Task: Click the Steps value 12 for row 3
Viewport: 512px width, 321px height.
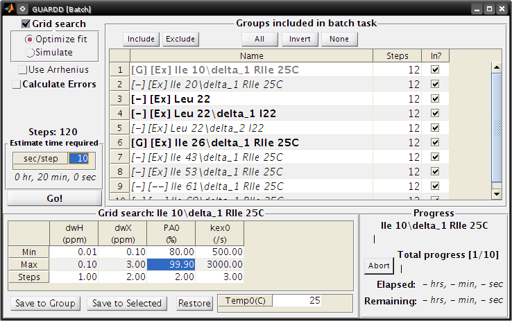Action: click(397, 99)
